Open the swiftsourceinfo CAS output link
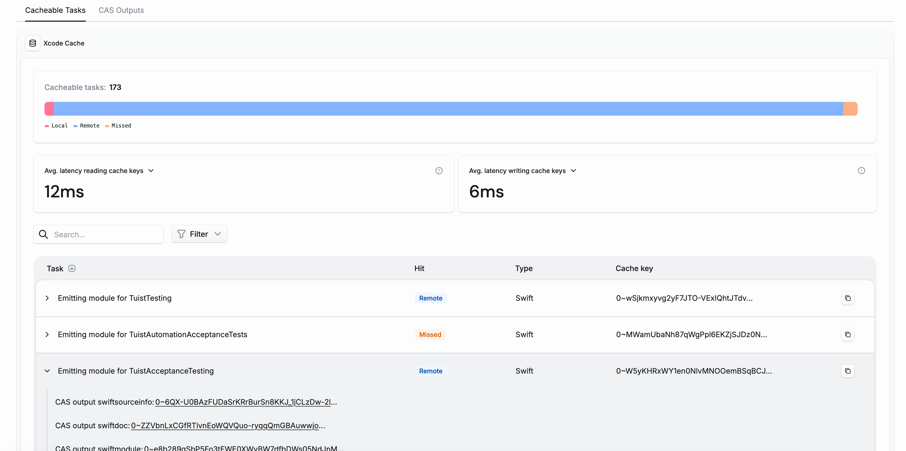Screen dimensions: 906x451 pos(243,402)
